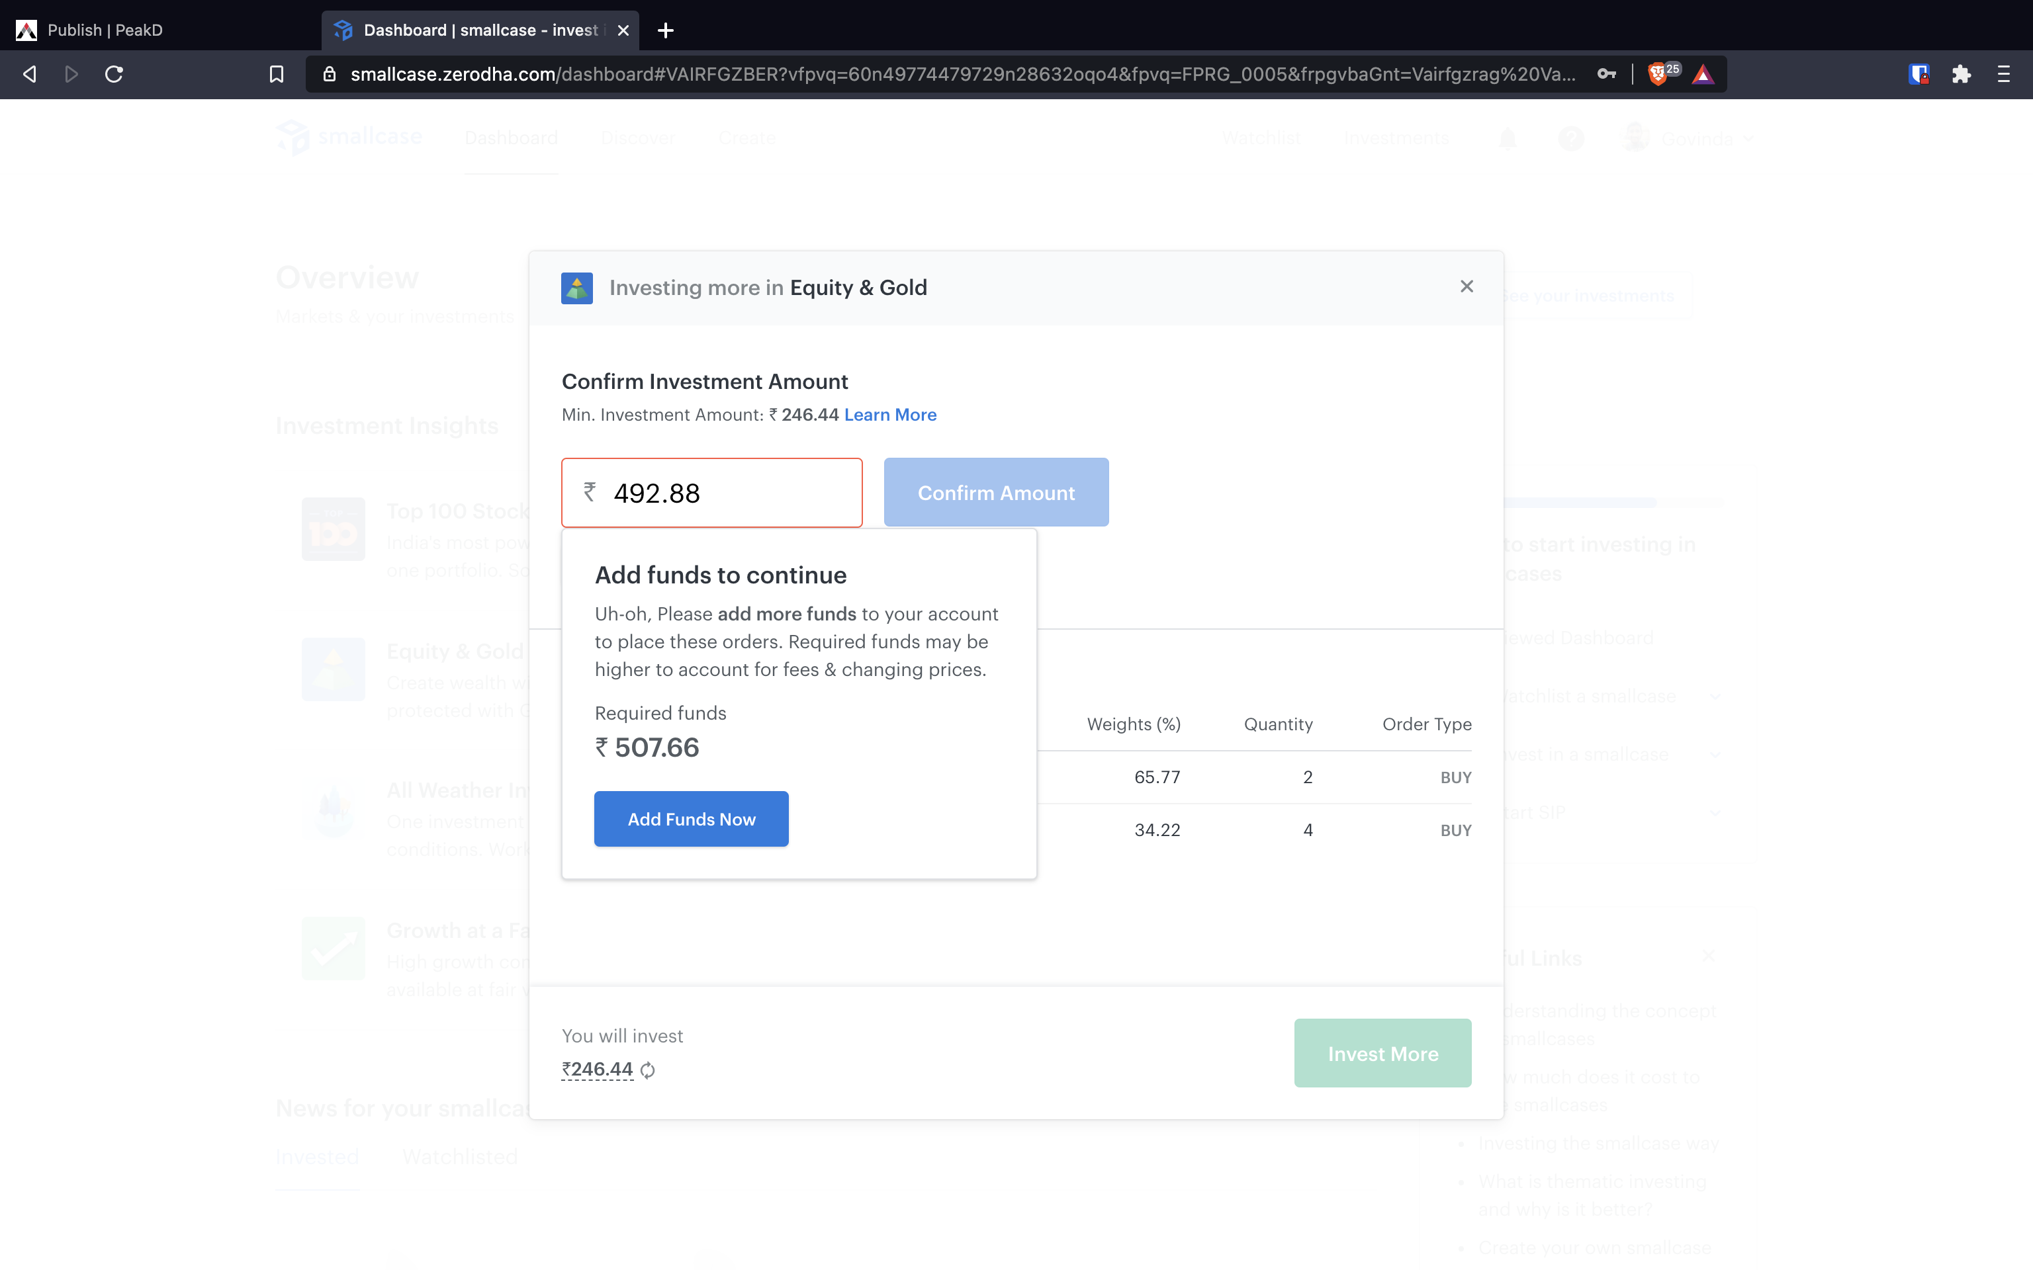Open the saved passwords key icon
The height and width of the screenshot is (1270, 2033).
point(1606,75)
